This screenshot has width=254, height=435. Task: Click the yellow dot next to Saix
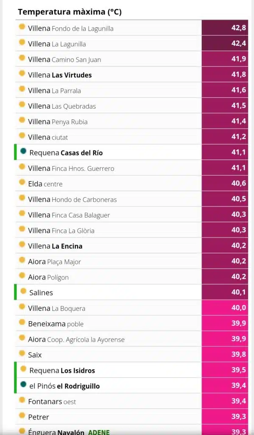[22, 353]
